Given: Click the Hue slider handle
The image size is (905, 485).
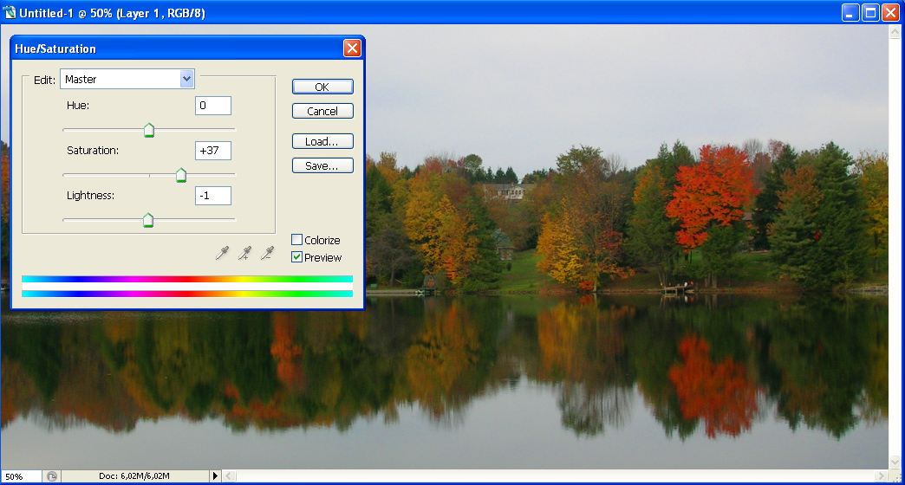Looking at the screenshot, I should [x=148, y=131].
